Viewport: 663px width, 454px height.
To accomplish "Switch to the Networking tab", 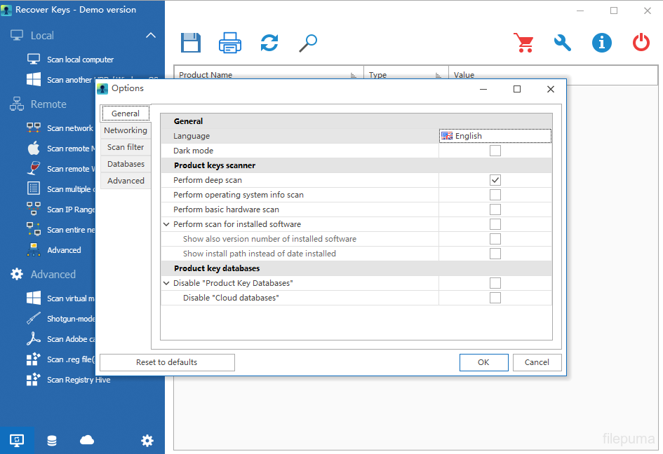I will [126, 130].
